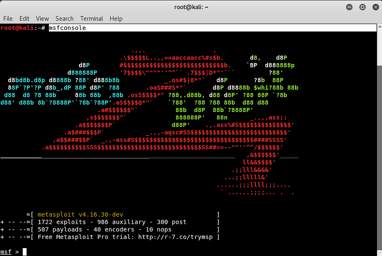Click the scrollbar up arrow
This screenshot has width=382, height=256.
(379, 26)
